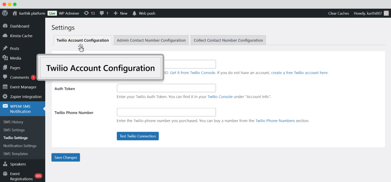The width and height of the screenshot is (391, 182).
Task: Click the Media icon in the sidebar
Action: 5,58
